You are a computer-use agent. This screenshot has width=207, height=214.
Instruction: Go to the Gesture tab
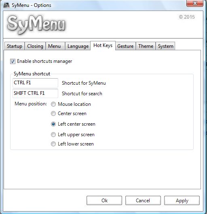coord(125,46)
